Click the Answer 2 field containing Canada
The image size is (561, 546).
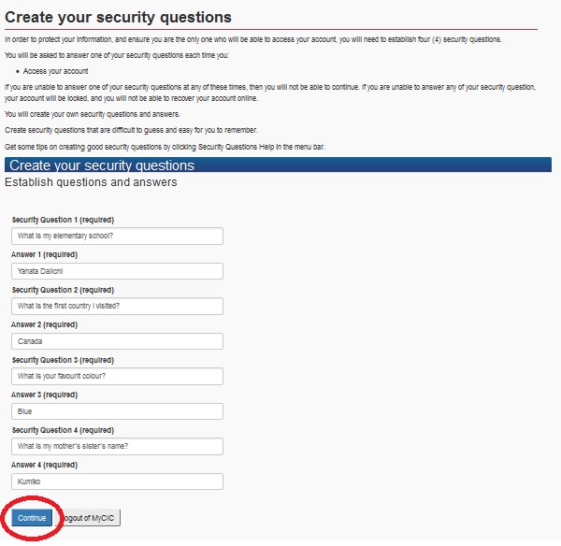coord(117,341)
